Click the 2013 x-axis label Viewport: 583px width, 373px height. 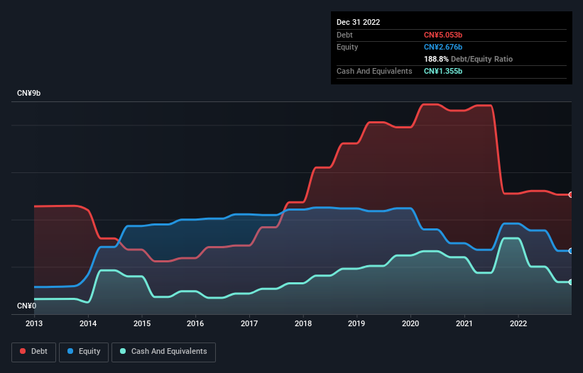pyautogui.click(x=34, y=323)
